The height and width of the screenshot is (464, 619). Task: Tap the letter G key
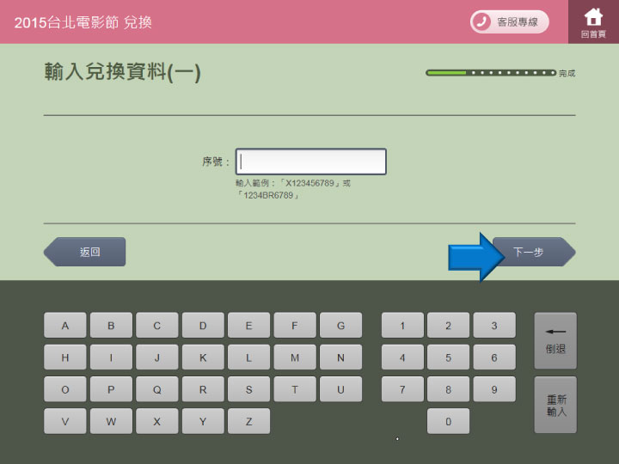(x=340, y=326)
